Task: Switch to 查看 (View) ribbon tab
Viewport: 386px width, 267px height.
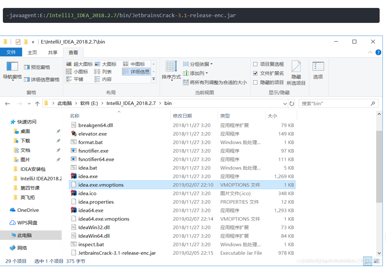Action: tap(73, 52)
